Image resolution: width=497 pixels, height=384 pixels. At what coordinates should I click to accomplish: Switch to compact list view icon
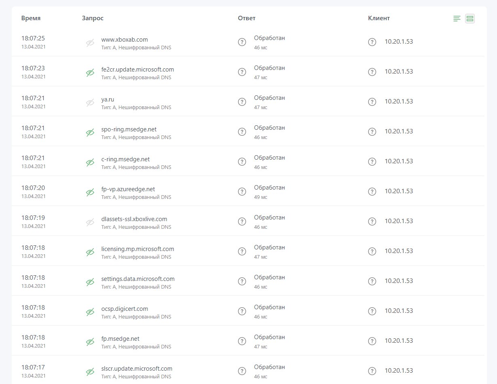457,19
